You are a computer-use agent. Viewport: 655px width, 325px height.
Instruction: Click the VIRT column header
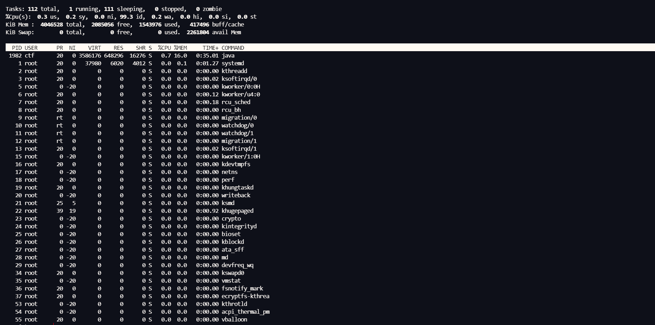click(x=94, y=48)
